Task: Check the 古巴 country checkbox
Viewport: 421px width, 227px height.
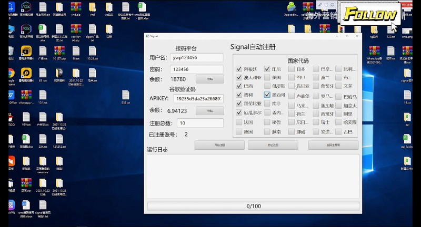Action: coord(338,131)
